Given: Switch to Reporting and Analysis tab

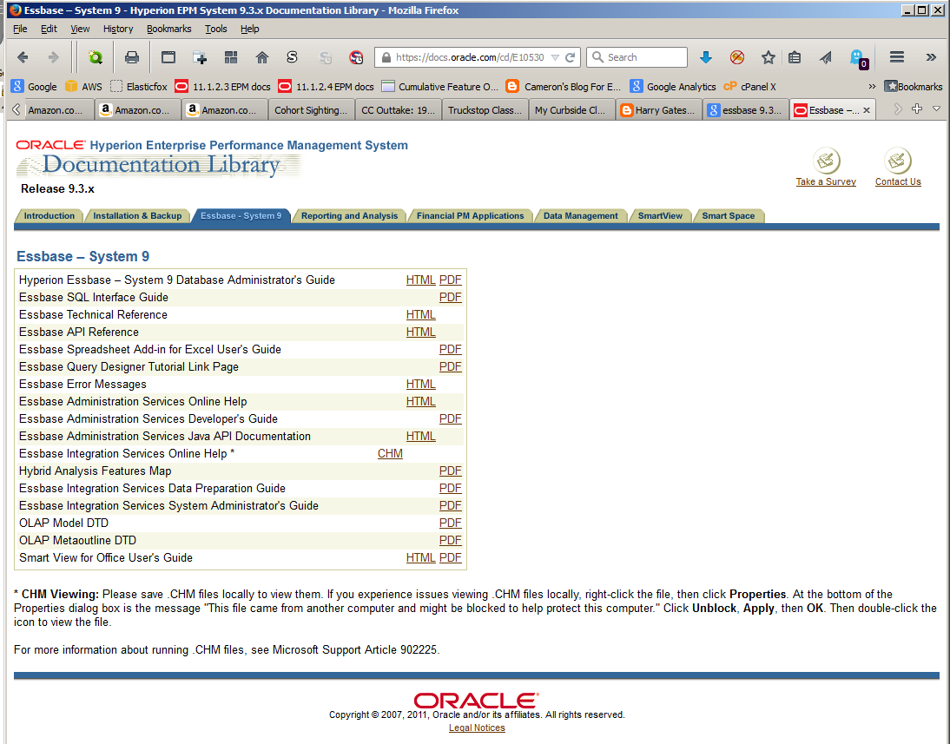Looking at the screenshot, I should (x=350, y=215).
